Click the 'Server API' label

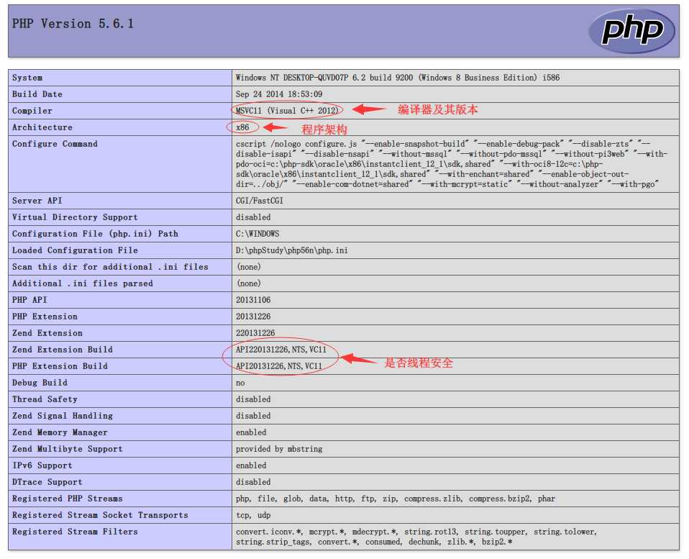pyautogui.click(x=37, y=201)
